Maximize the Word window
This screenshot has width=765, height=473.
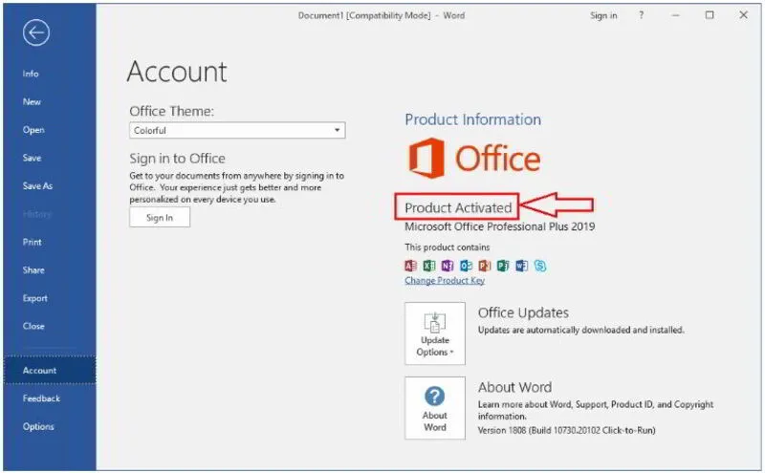(x=710, y=15)
